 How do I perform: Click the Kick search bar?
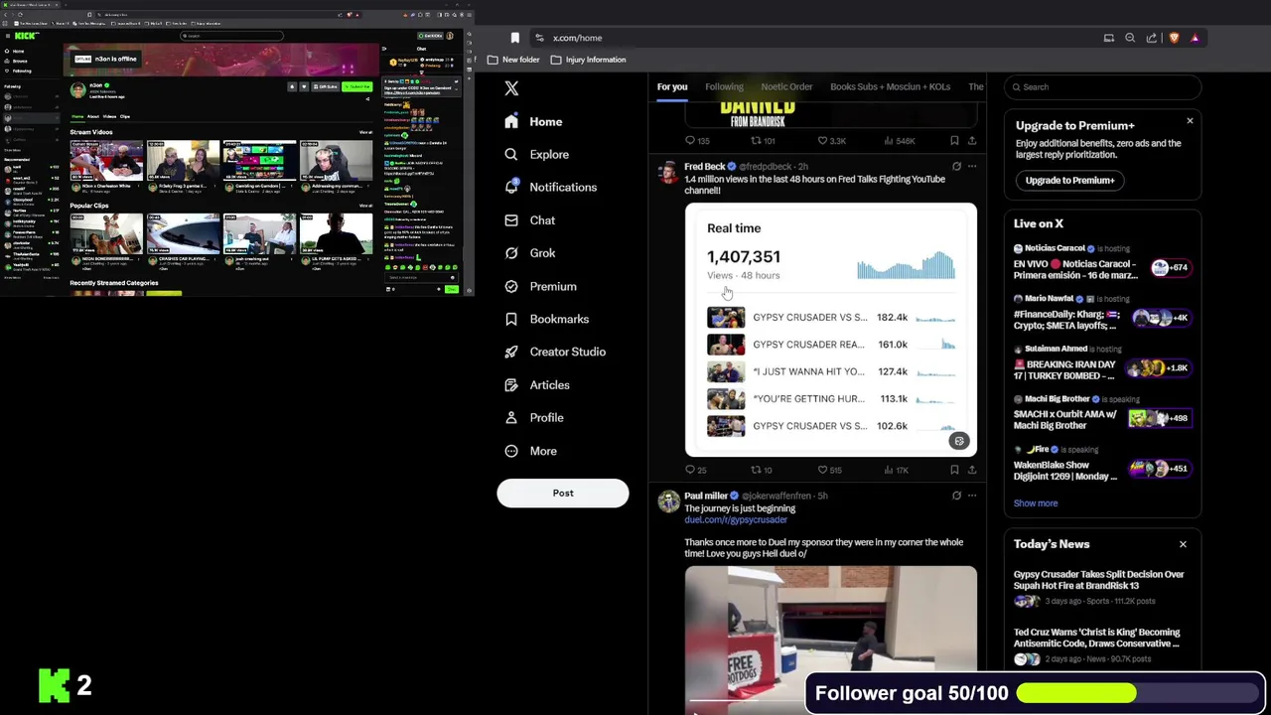233,36
